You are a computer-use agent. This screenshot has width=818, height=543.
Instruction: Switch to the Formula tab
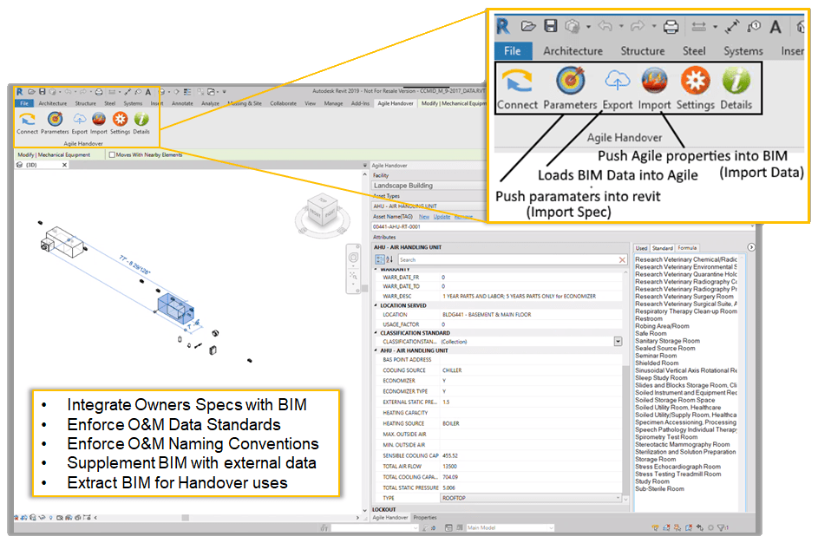point(687,248)
